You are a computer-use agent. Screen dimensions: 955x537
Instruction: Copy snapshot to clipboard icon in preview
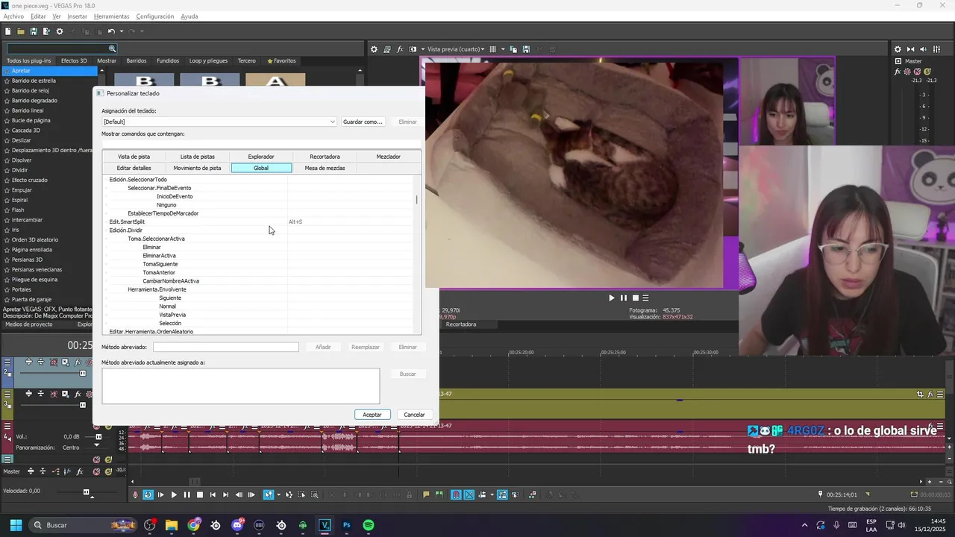coord(513,49)
